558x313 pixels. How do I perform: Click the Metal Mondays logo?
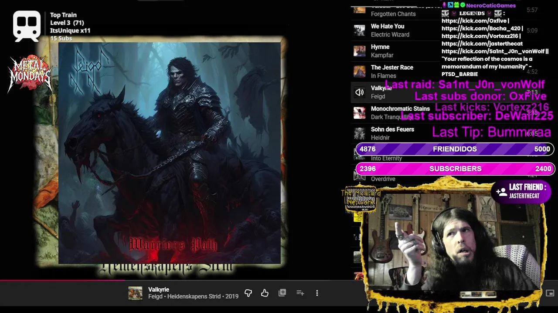pos(30,73)
